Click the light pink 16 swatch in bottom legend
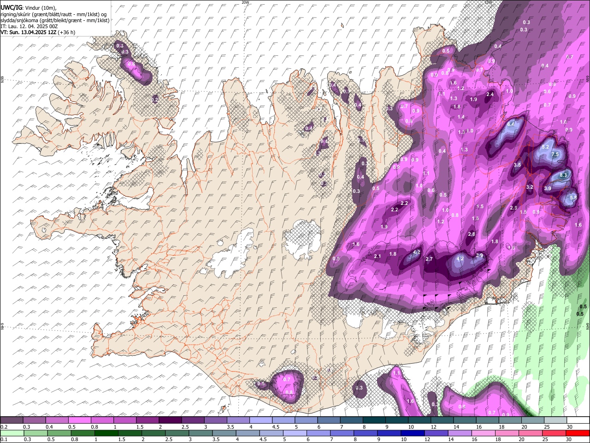Viewport: 590px width, 443px height. (483, 433)
